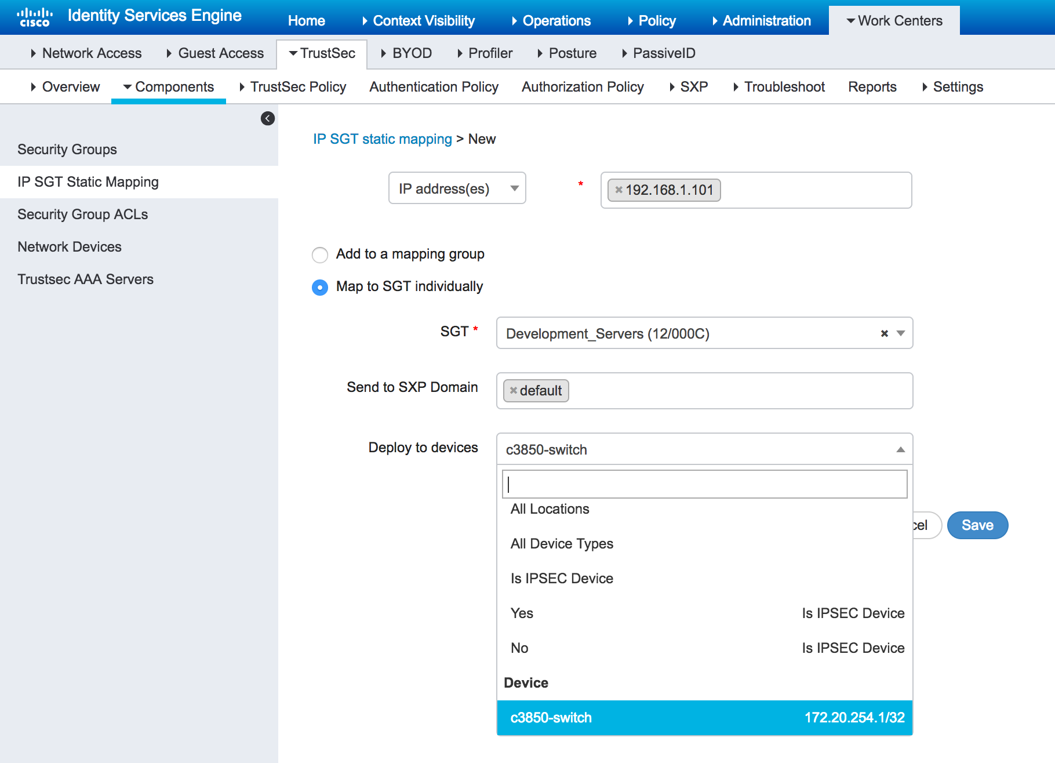The width and height of the screenshot is (1055, 763).
Task: Choose No for Is IPSEC Device
Action: [704, 648]
